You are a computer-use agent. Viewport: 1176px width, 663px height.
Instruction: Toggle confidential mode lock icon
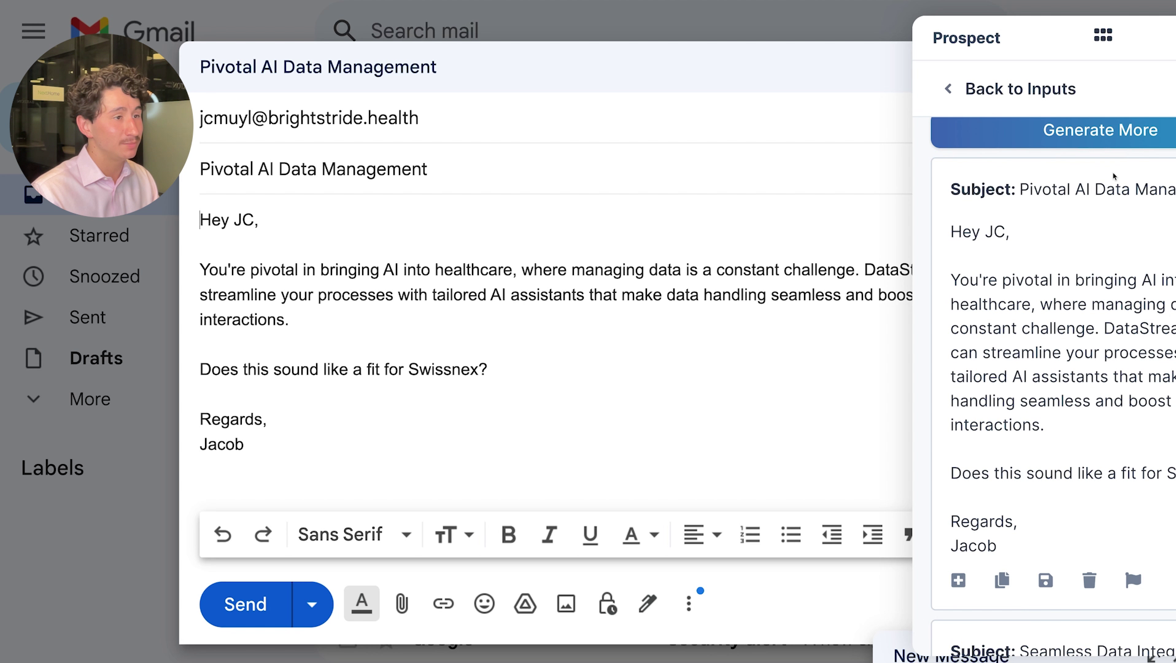607,604
